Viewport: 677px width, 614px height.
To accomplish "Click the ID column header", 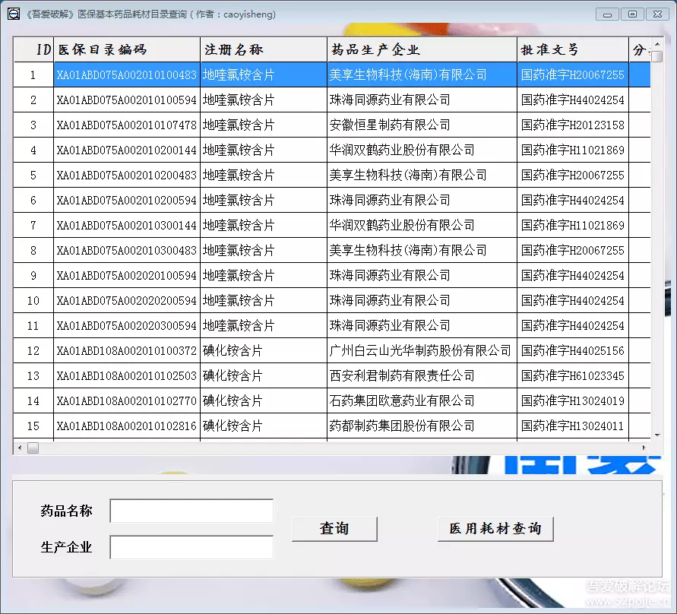I will tap(33, 49).
